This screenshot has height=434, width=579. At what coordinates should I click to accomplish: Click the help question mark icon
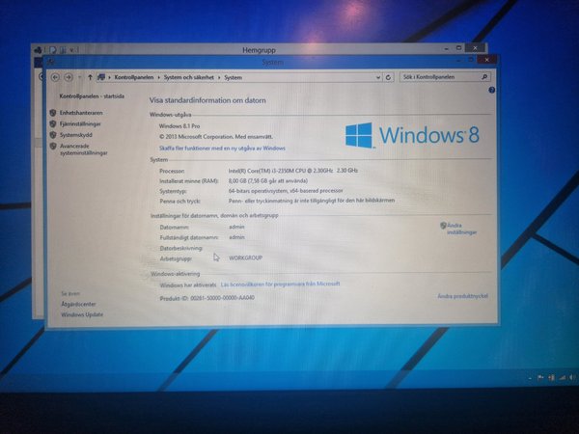(x=491, y=90)
